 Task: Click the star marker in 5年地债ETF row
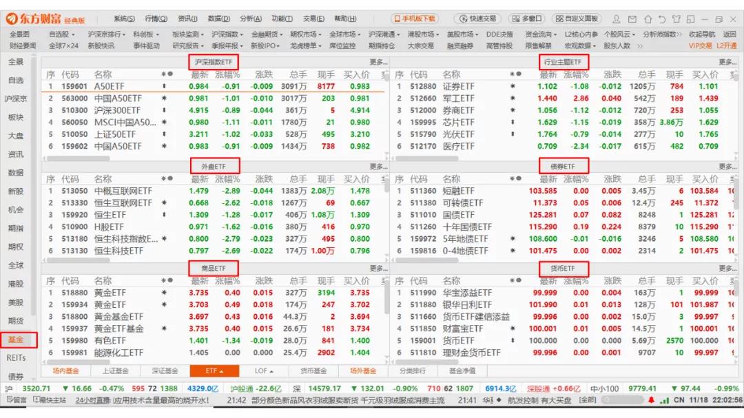tap(513, 239)
